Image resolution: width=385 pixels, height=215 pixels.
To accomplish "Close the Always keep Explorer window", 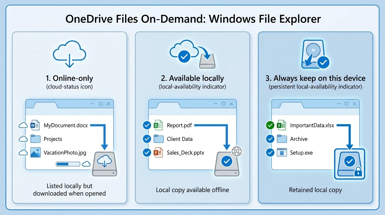I will 355,104.
